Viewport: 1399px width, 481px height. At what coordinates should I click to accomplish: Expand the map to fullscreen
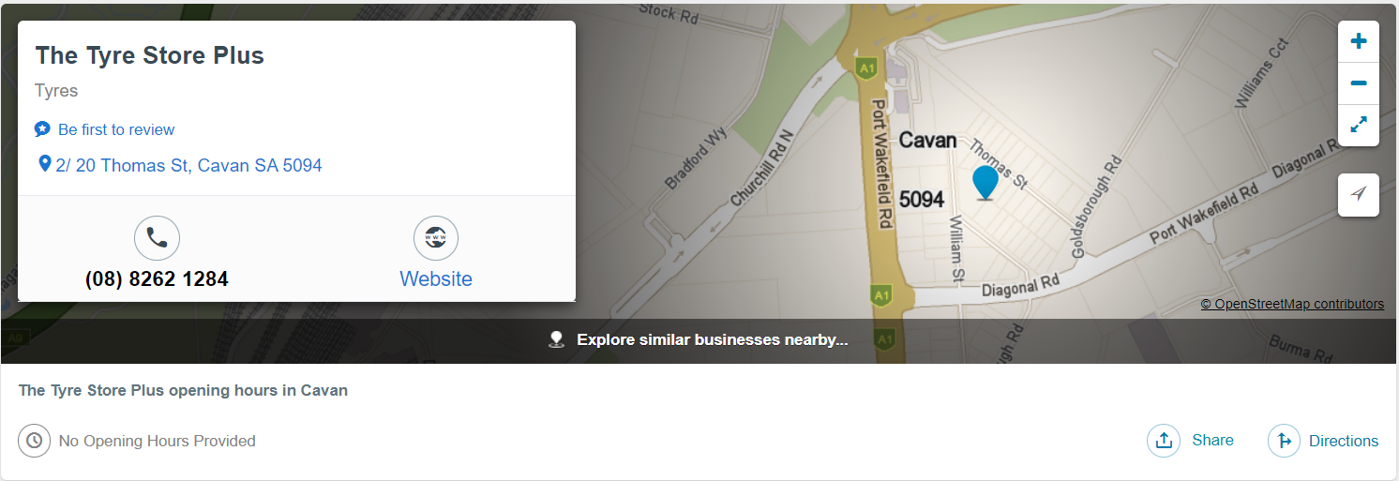1358,125
